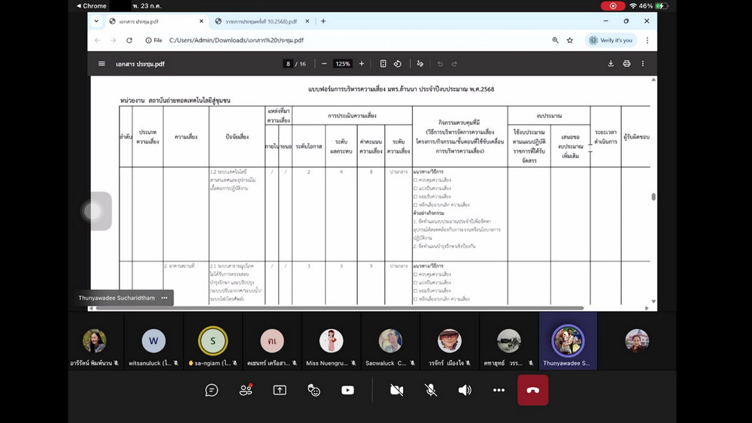This screenshot has width=752, height=423.
Task: Redo the PDF annotation
Action: click(x=454, y=64)
